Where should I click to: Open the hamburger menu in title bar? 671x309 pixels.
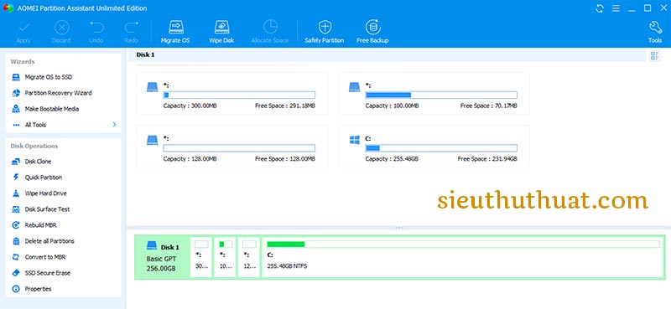[616, 8]
